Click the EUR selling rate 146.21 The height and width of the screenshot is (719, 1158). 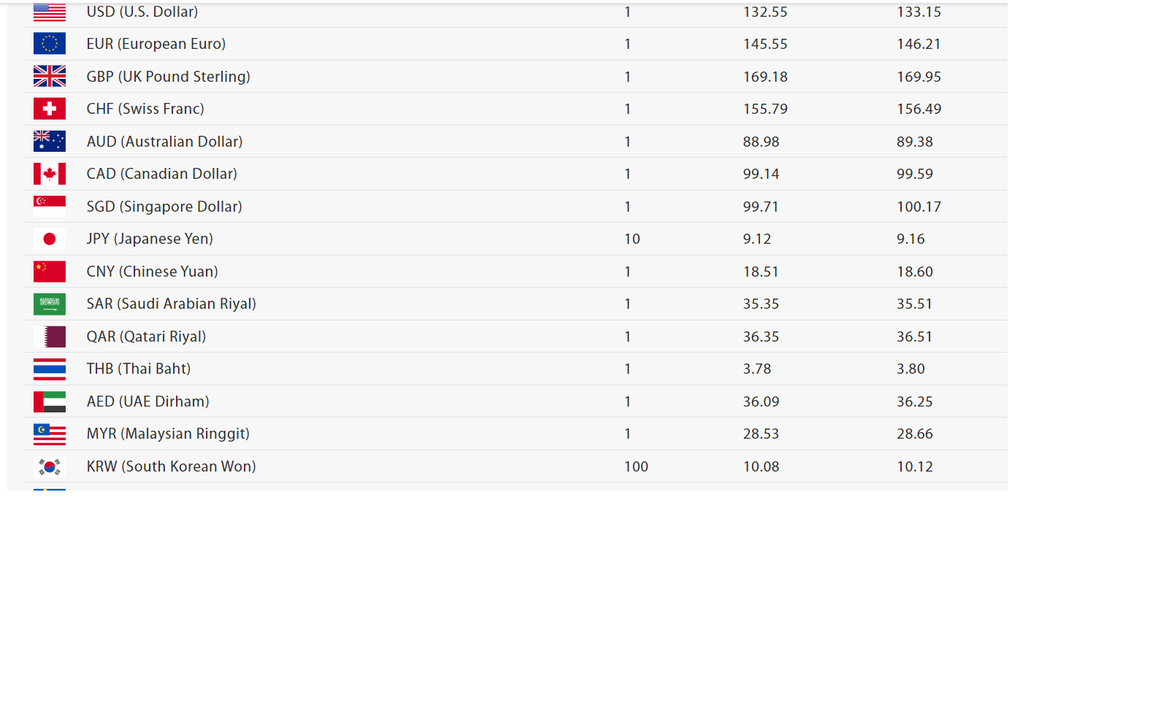click(919, 44)
